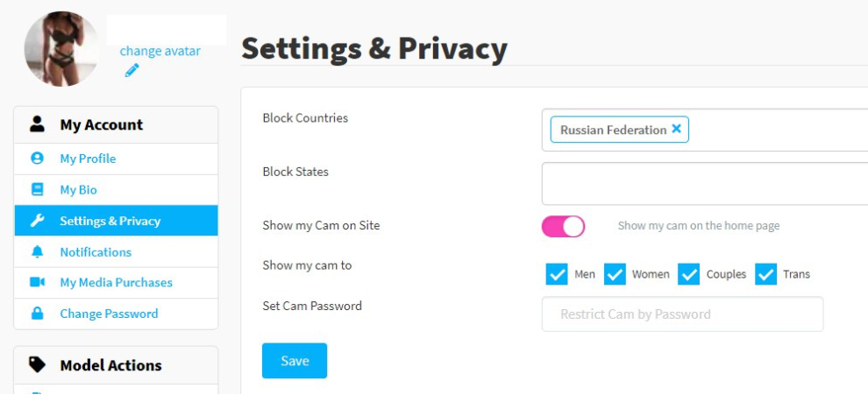
Task: Uncheck the Men checkbox
Action: point(557,274)
